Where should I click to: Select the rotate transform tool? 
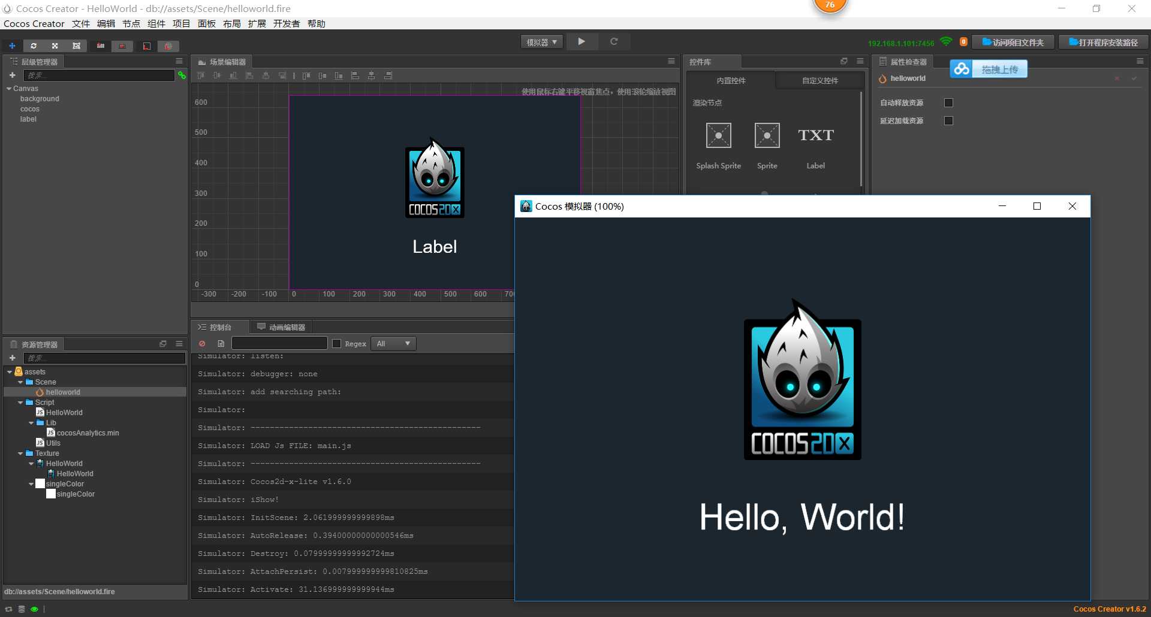click(x=34, y=46)
